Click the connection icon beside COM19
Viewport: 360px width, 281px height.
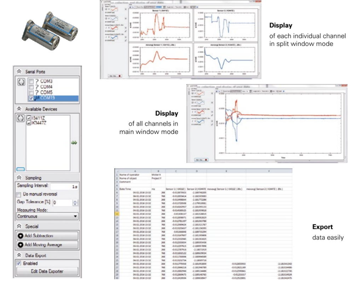point(37,98)
